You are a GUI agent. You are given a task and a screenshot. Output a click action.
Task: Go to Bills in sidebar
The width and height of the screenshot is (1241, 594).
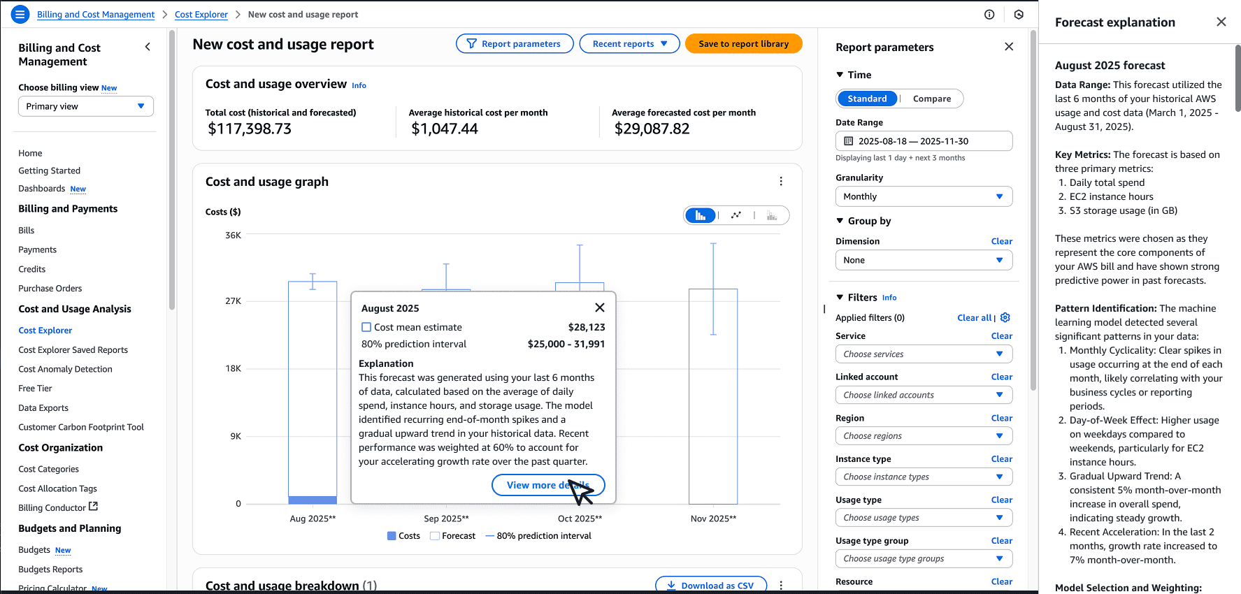[27, 230]
